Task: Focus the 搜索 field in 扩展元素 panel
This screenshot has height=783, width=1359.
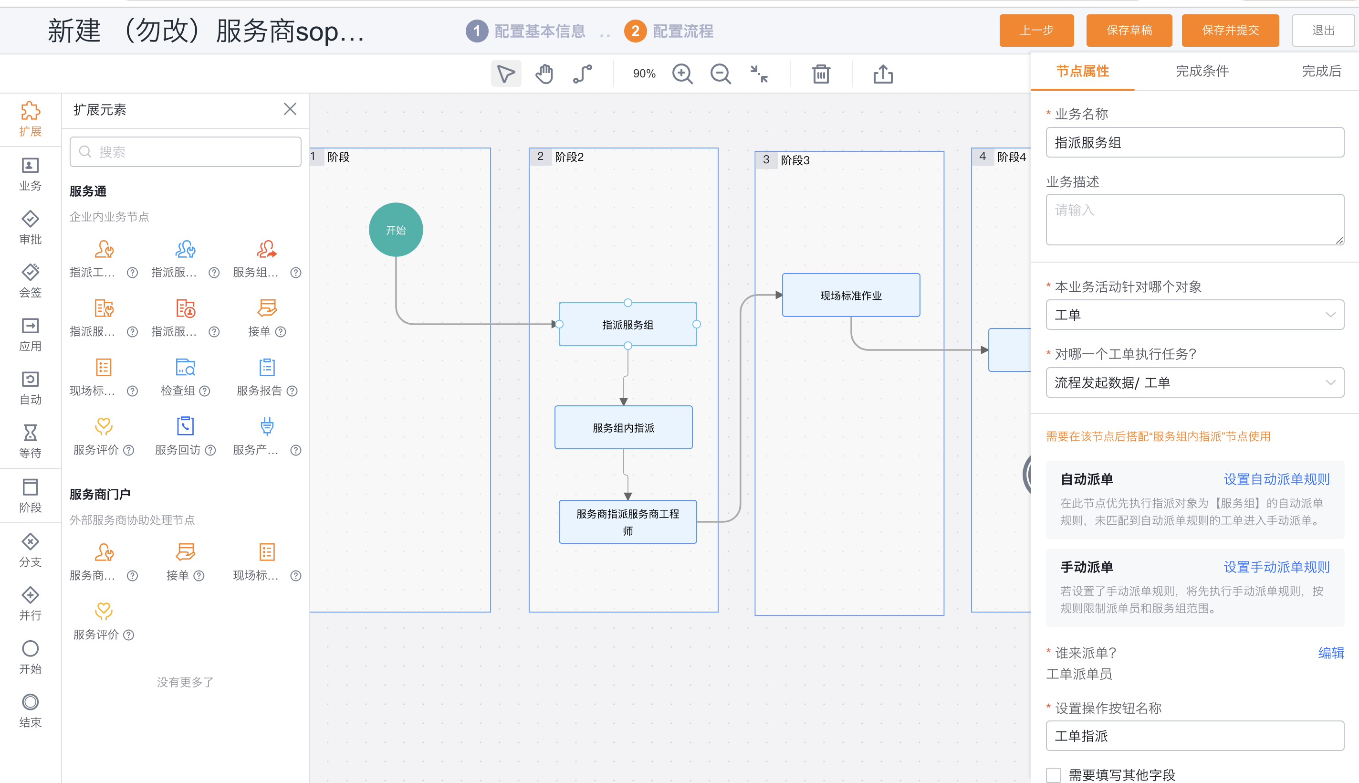Action: pyautogui.click(x=186, y=152)
